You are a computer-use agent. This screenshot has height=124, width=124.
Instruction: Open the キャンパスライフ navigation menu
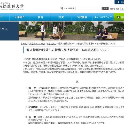coord(103,17)
